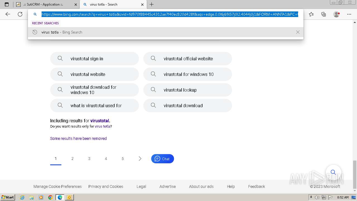Click the network tray icon

[x=324, y=197]
